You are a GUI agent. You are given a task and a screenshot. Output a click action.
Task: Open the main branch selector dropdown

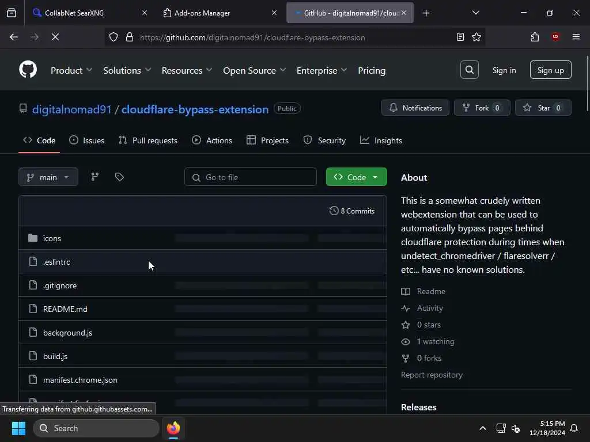pyautogui.click(x=48, y=177)
